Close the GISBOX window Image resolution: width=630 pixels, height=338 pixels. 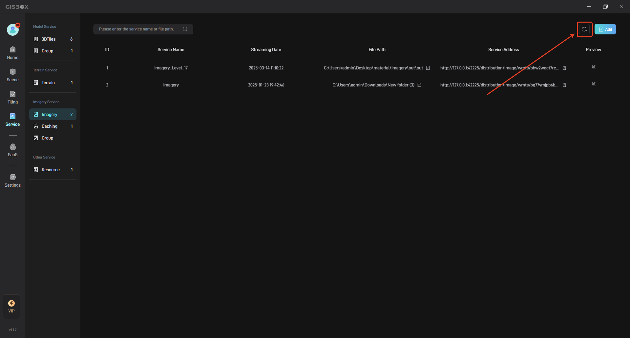click(622, 7)
